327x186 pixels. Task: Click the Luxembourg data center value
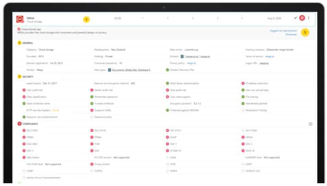pyautogui.click(x=191, y=50)
